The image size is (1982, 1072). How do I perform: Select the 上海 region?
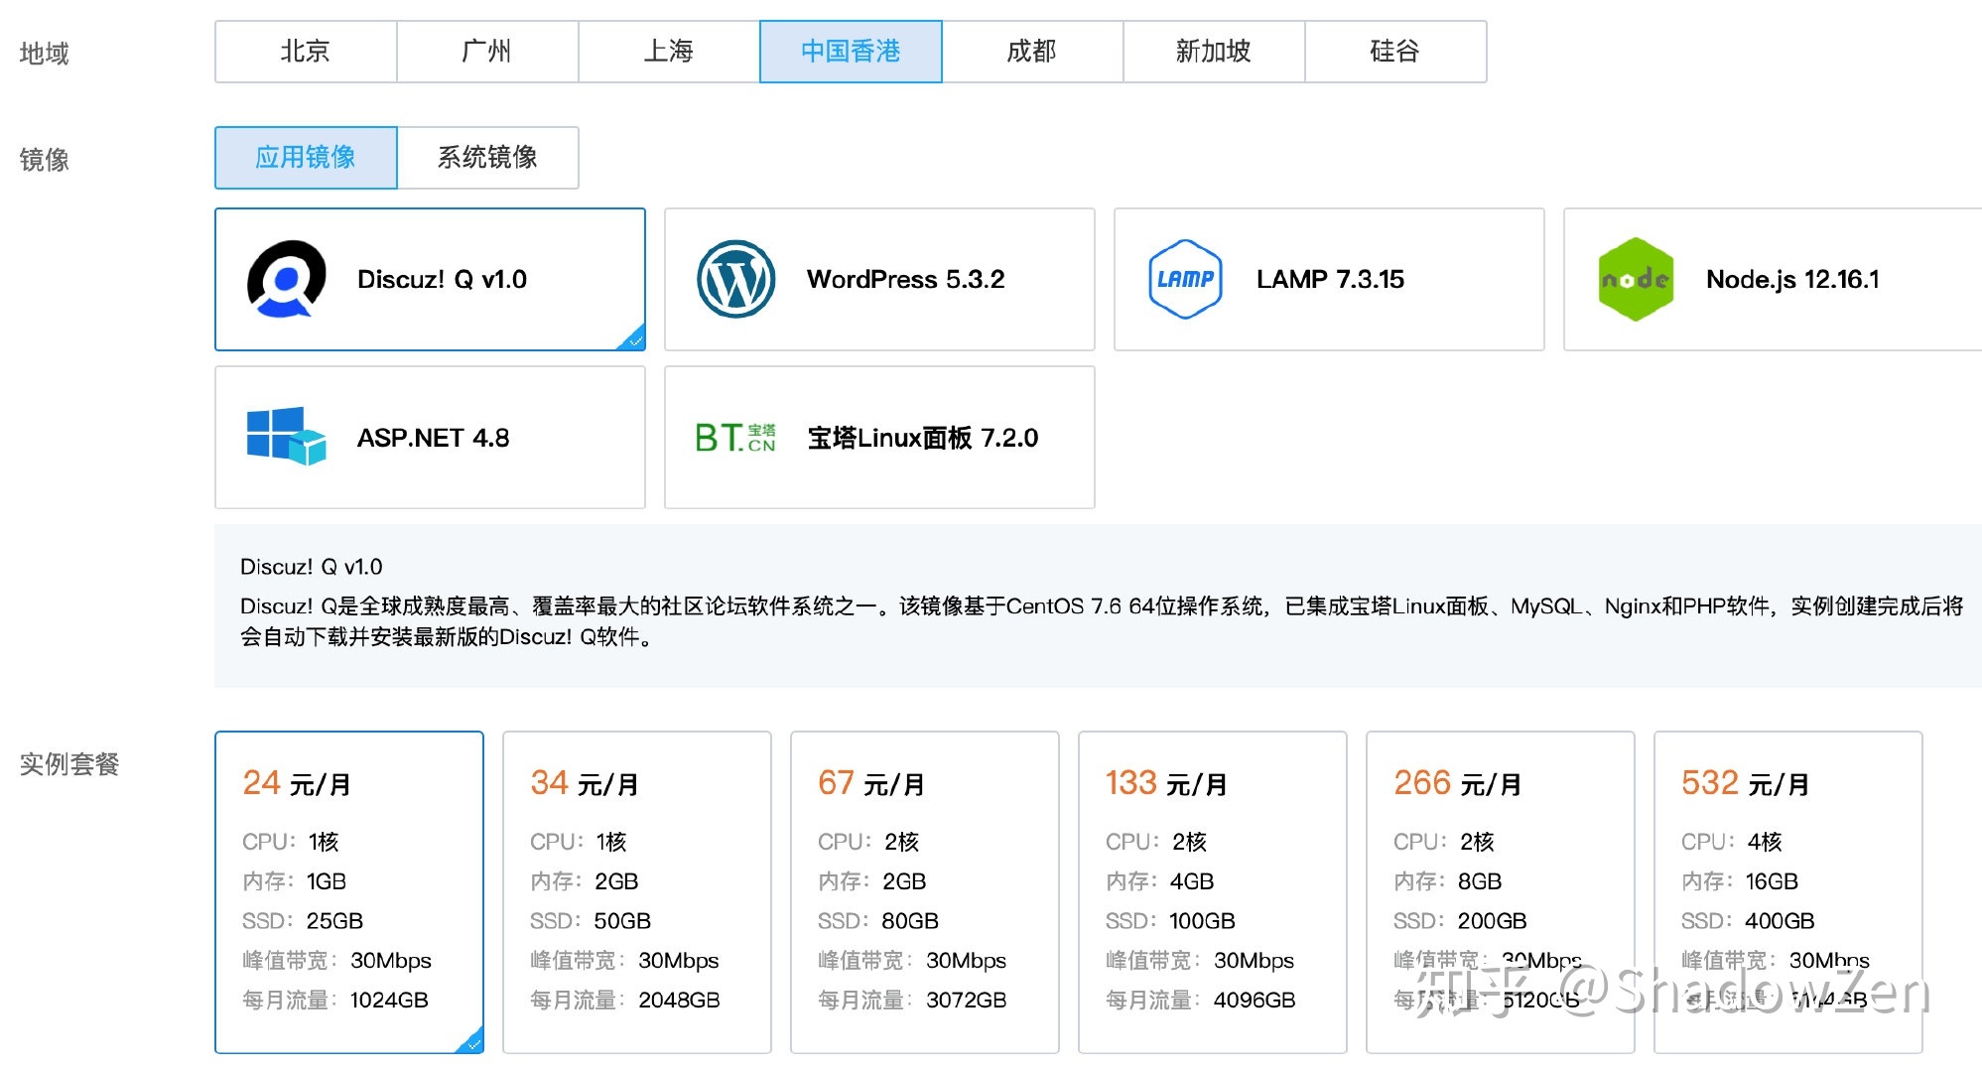[669, 52]
